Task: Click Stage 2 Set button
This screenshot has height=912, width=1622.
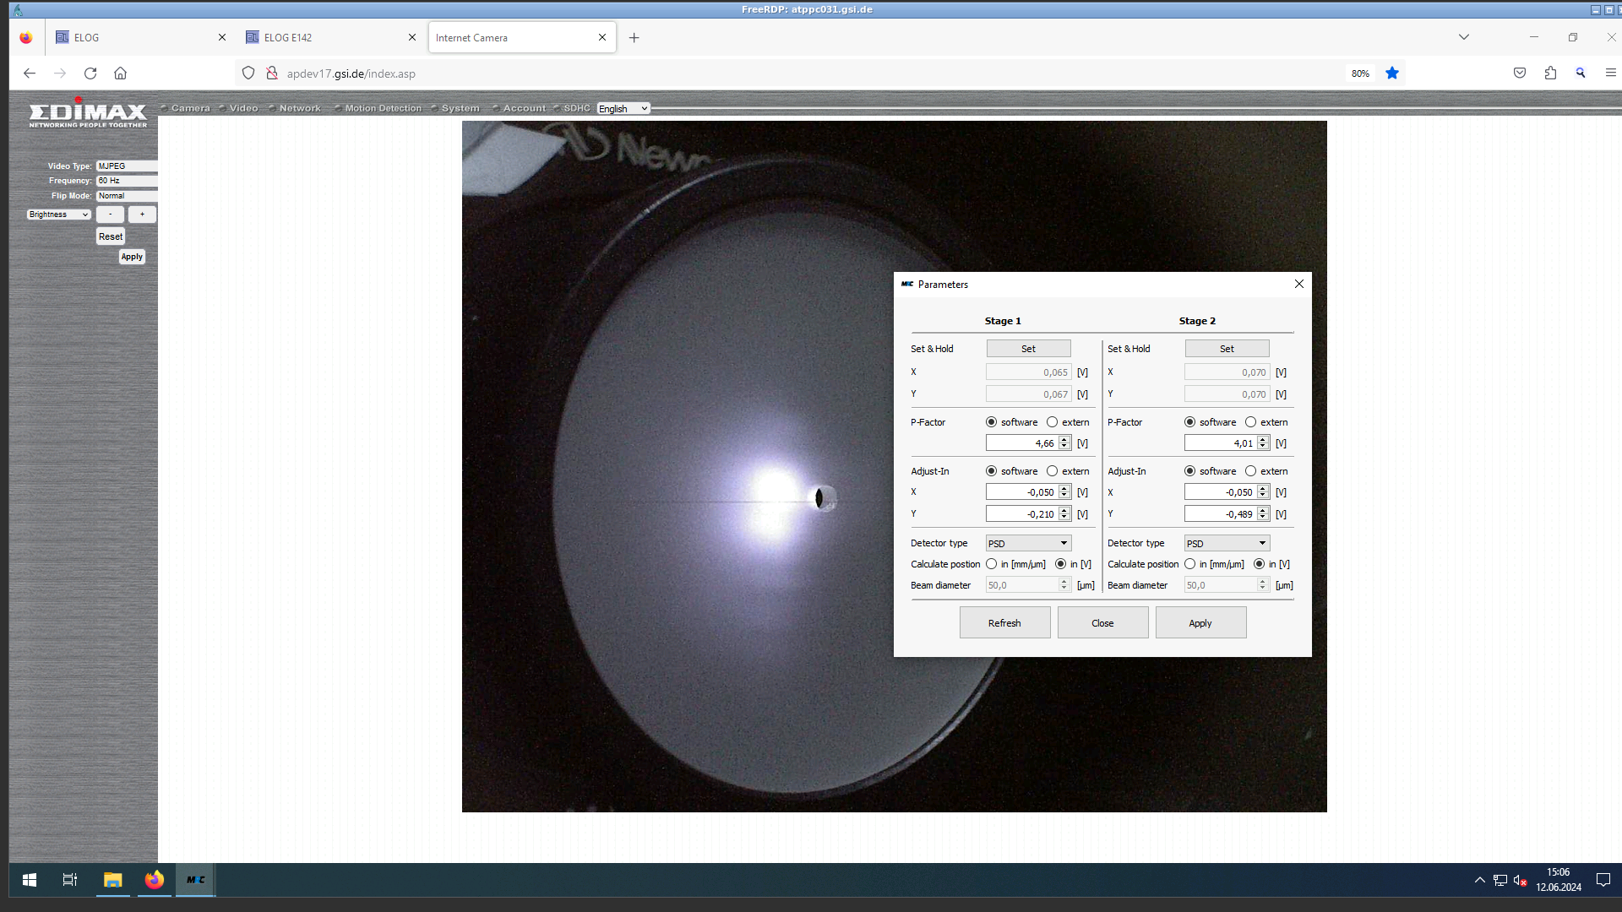Action: [1227, 349]
